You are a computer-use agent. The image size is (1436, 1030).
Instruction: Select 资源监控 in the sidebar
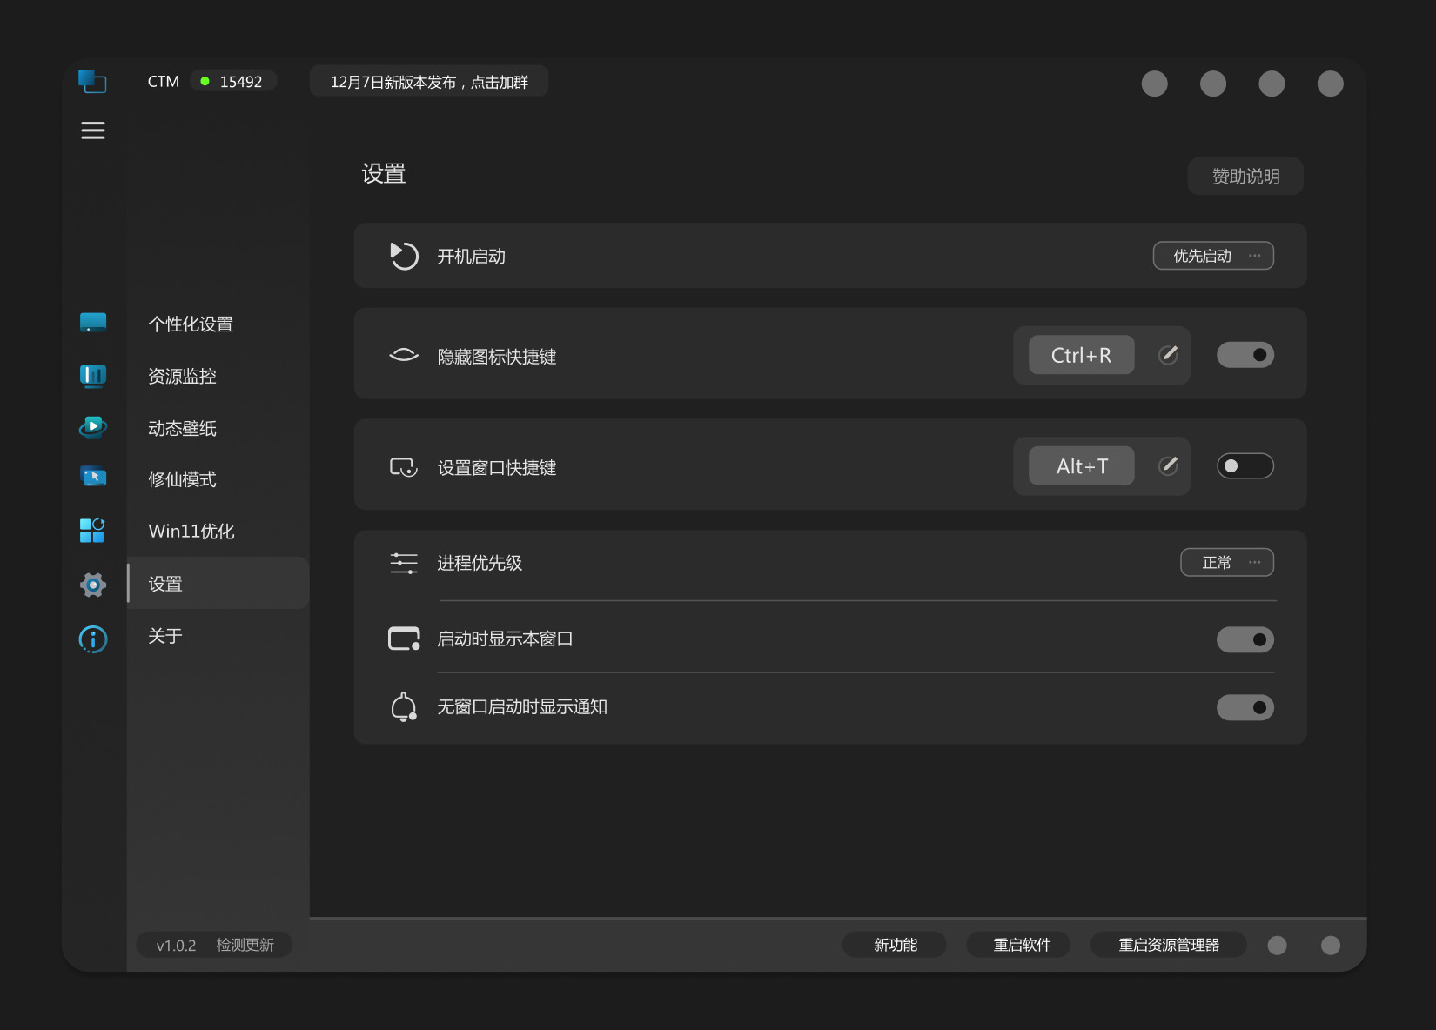tap(182, 376)
